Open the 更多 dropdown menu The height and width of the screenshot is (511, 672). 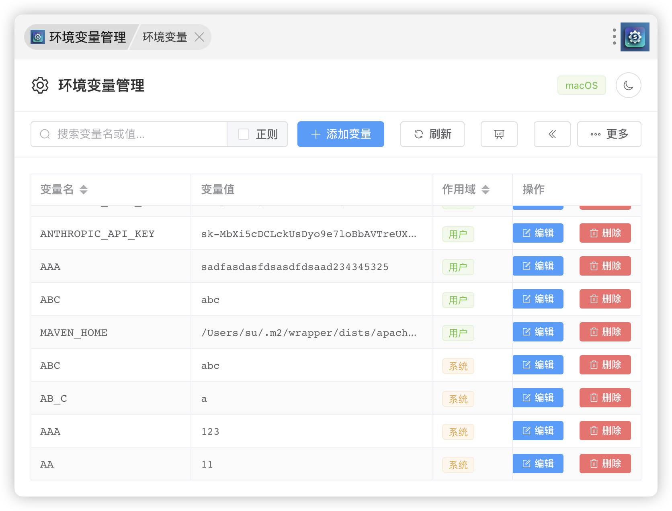609,134
